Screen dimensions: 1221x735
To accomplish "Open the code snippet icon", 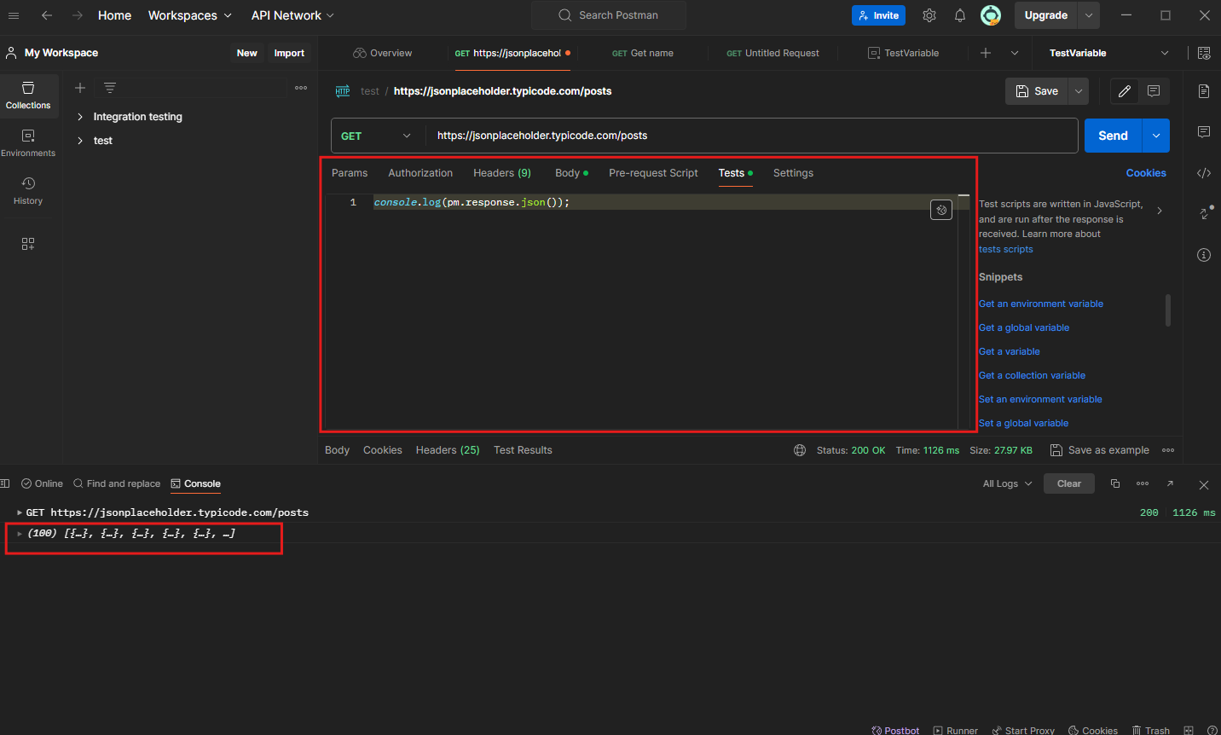I will (x=1204, y=173).
